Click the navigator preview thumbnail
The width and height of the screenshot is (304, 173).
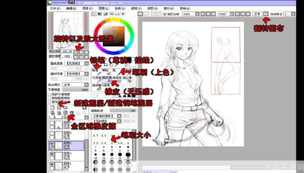[68, 30]
